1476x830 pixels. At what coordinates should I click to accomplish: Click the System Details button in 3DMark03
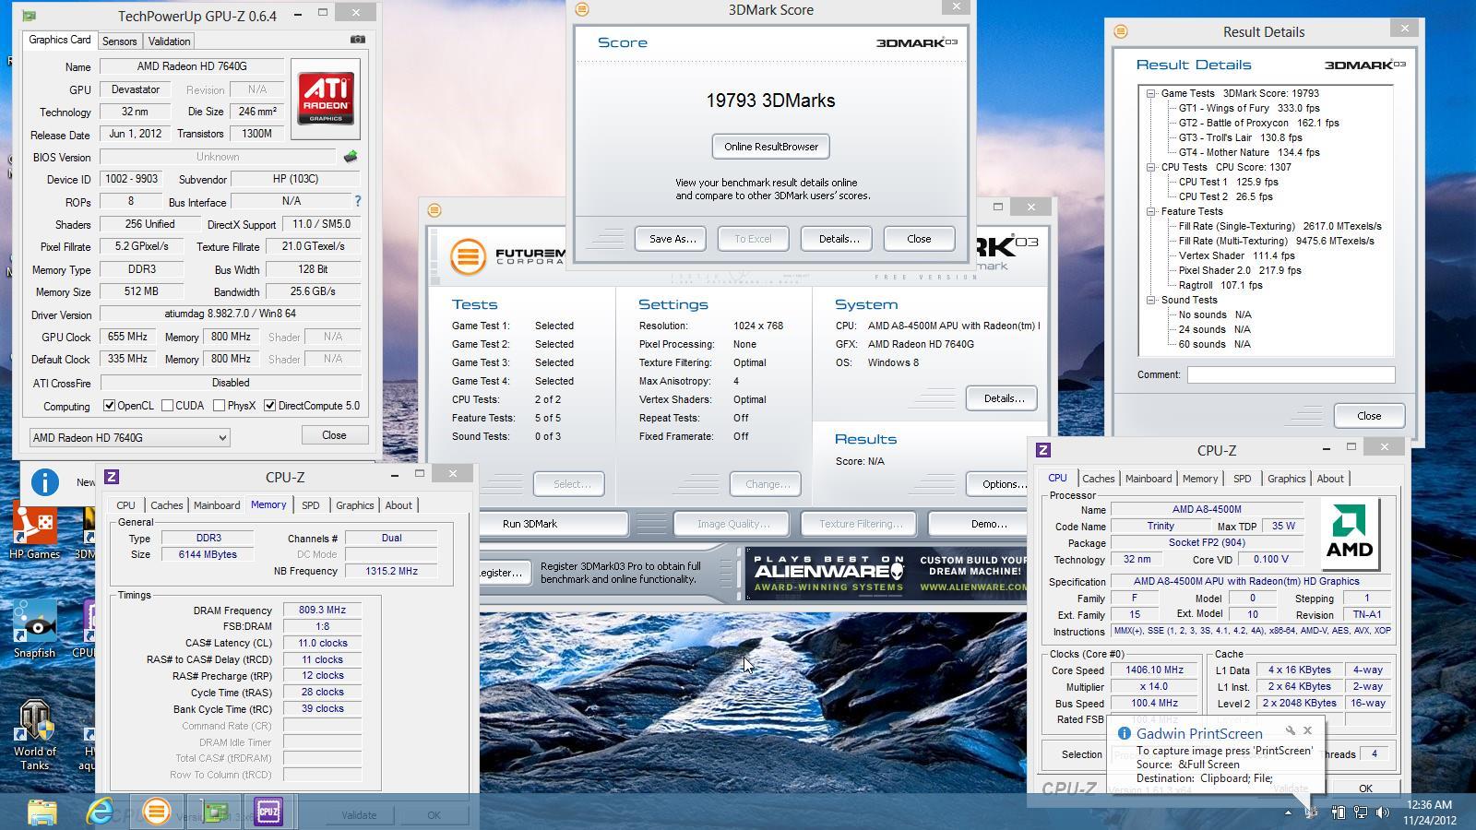click(x=1002, y=398)
